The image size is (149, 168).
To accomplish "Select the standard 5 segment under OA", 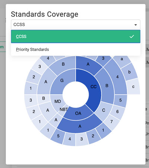I will click(58, 136).
